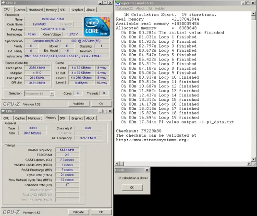Open About menu in Super PI
The width and height of the screenshot is (257, 216).
point(144,8)
